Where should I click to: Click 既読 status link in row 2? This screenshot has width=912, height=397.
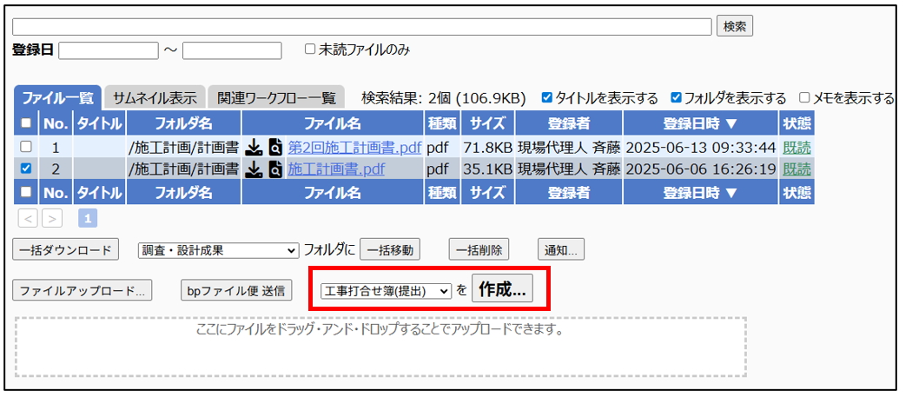[796, 169]
